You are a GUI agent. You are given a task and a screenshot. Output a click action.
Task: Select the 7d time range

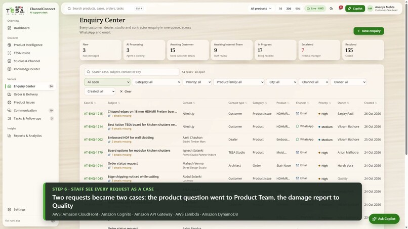click(x=280, y=8)
